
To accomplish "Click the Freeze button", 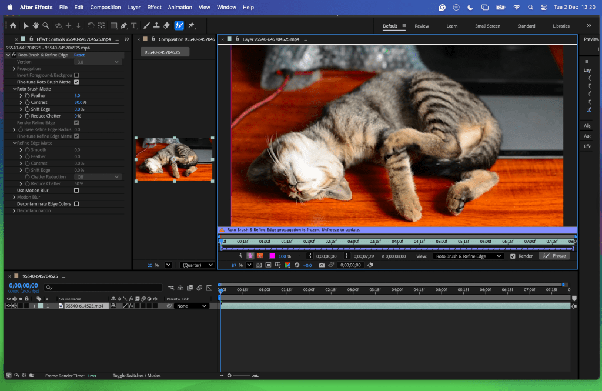I will (x=554, y=256).
